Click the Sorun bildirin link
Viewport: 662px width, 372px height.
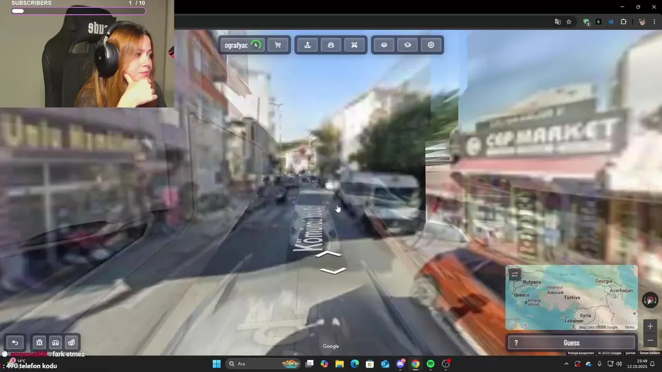[650, 353]
